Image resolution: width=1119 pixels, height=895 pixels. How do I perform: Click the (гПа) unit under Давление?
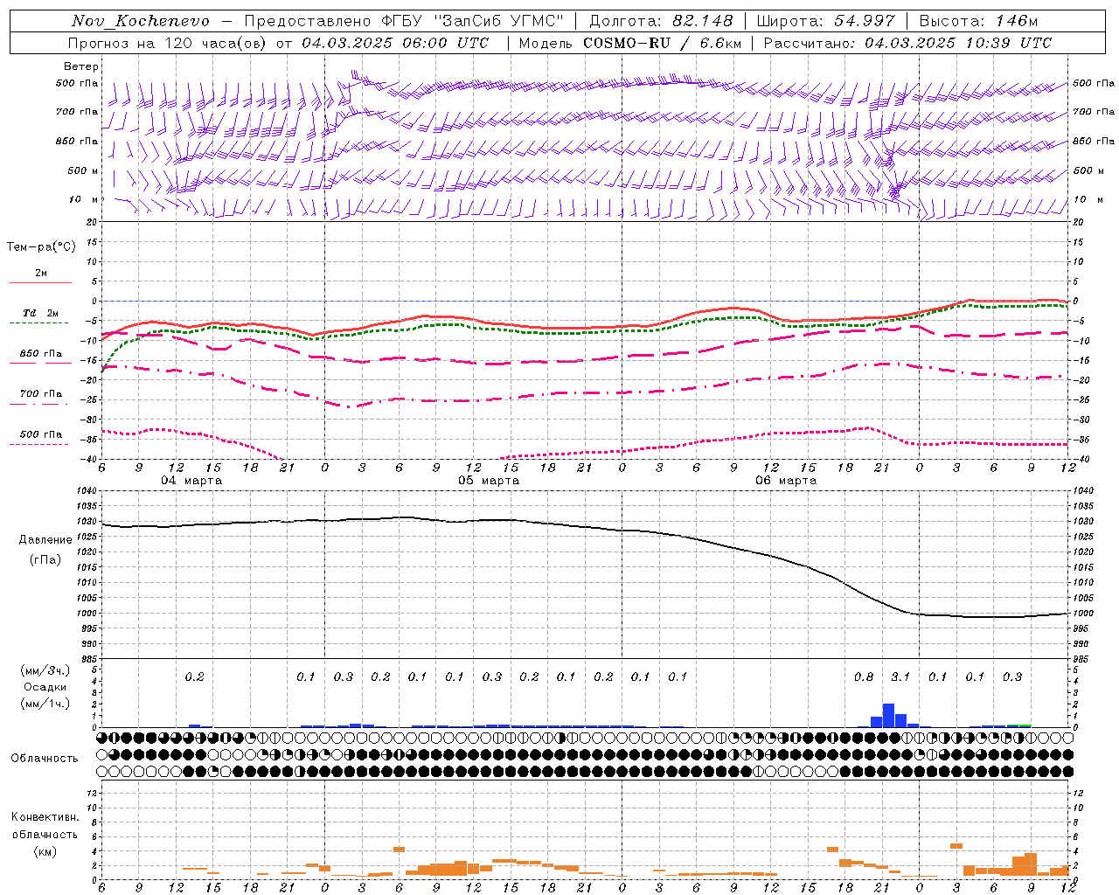(x=45, y=559)
